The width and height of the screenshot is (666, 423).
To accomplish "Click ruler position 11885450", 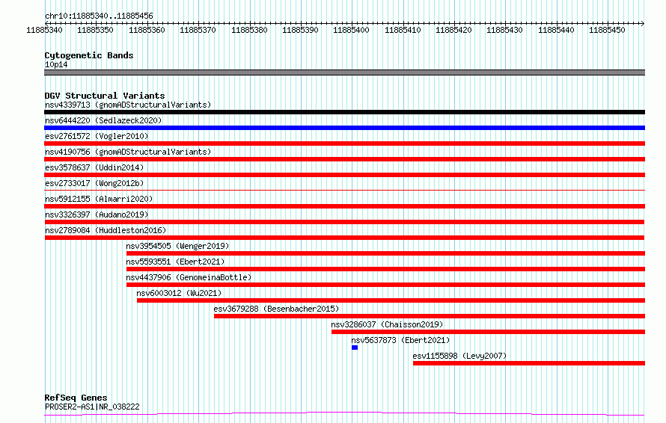I will tap(607, 30).
